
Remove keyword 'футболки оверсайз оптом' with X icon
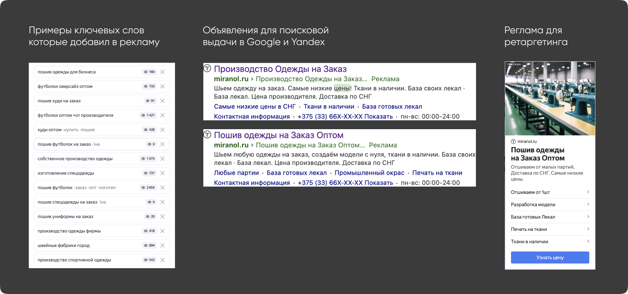tap(163, 86)
